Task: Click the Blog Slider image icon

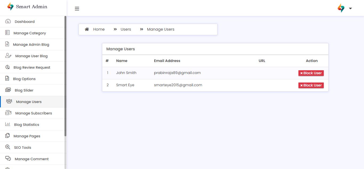Action: (x=8, y=90)
